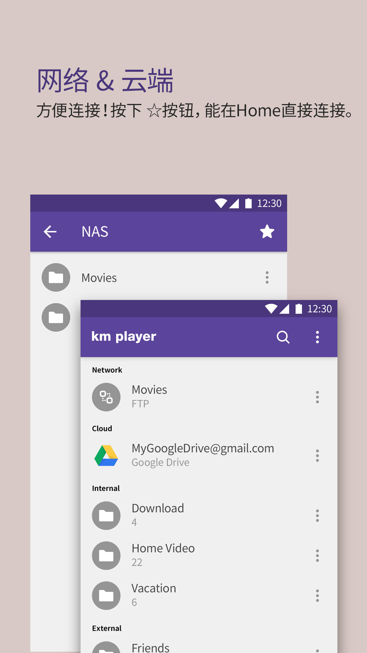Open more options for Google Drive account
Viewport: 367px width, 653px height.
click(x=317, y=456)
